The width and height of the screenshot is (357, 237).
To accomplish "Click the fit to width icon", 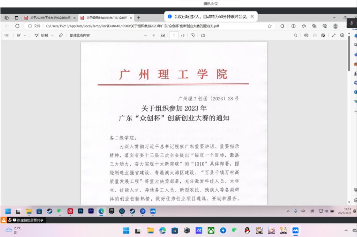I will coord(162,35).
